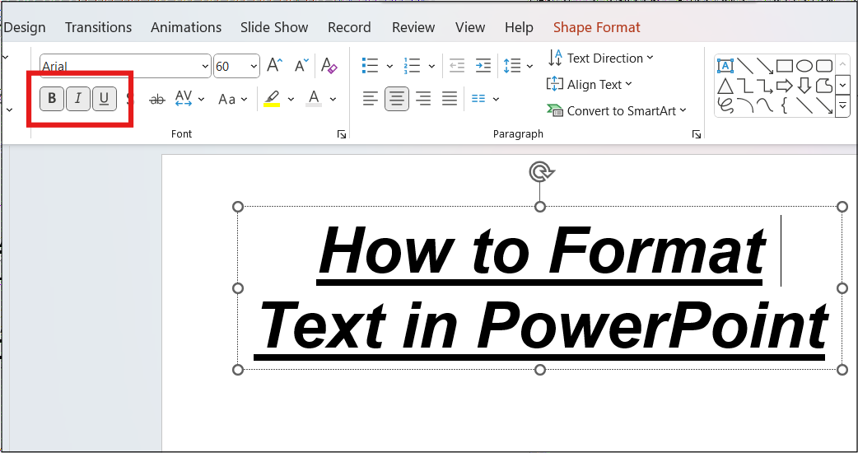Image resolution: width=858 pixels, height=453 pixels.
Task: Clear all formatting with the eraser A icon
Action: coord(329,66)
